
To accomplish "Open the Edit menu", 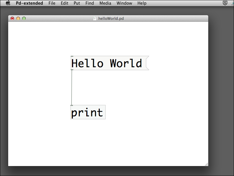I will pos(64,3).
